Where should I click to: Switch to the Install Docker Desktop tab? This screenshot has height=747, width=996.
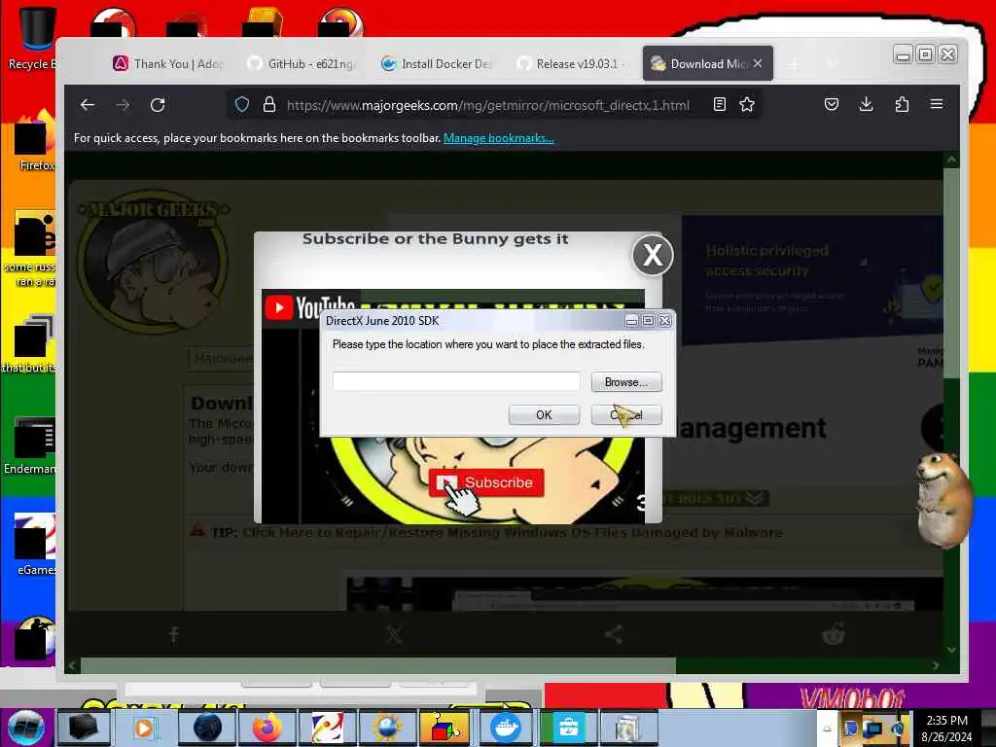[x=437, y=63]
